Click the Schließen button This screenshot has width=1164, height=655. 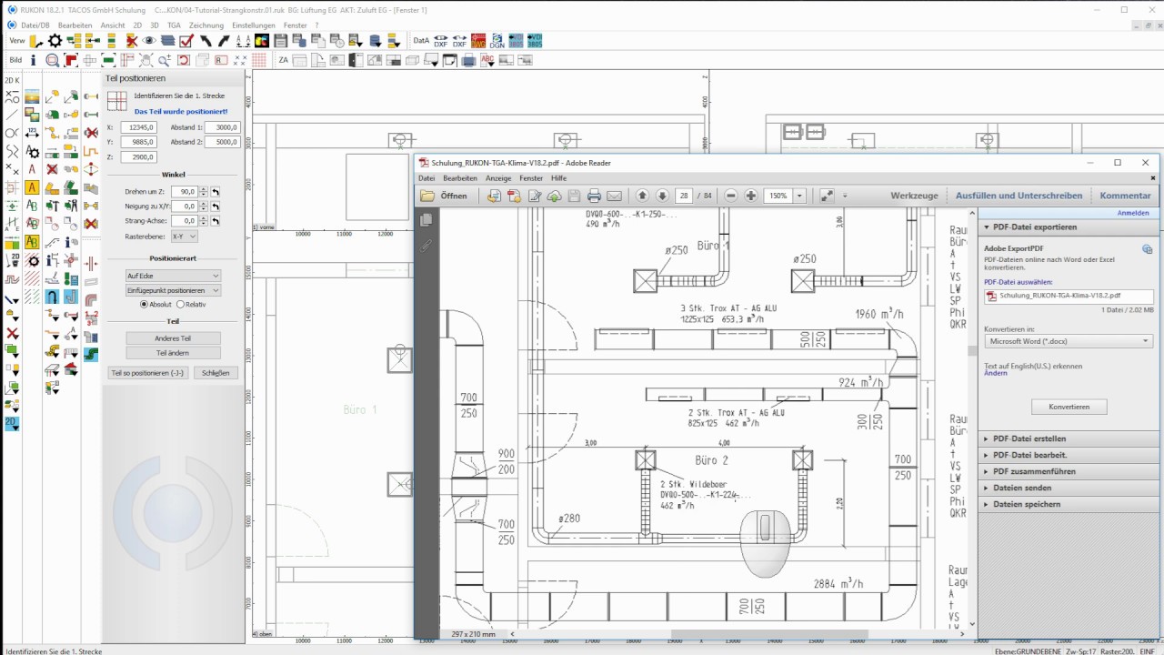[216, 373]
